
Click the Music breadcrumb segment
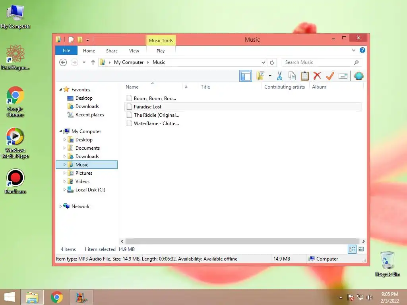pos(159,62)
